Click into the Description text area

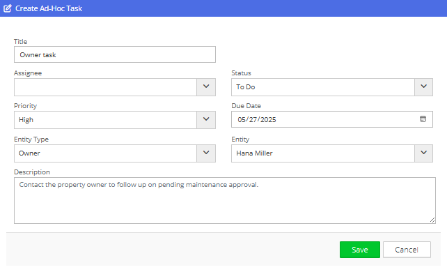pyautogui.click(x=225, y=200)
